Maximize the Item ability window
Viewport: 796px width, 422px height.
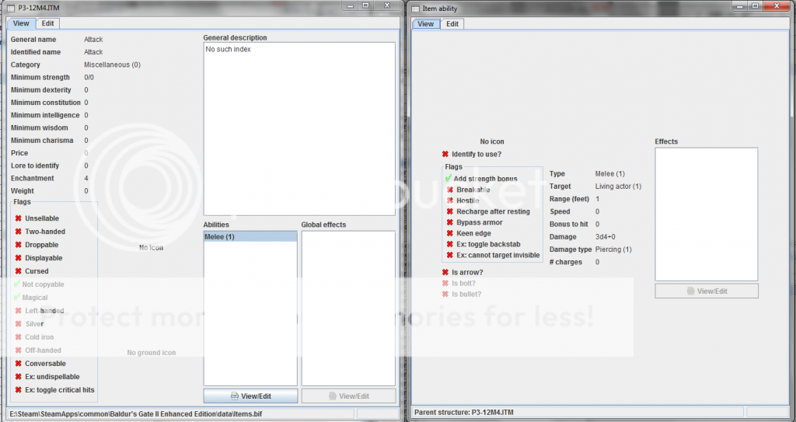[753, 7]
